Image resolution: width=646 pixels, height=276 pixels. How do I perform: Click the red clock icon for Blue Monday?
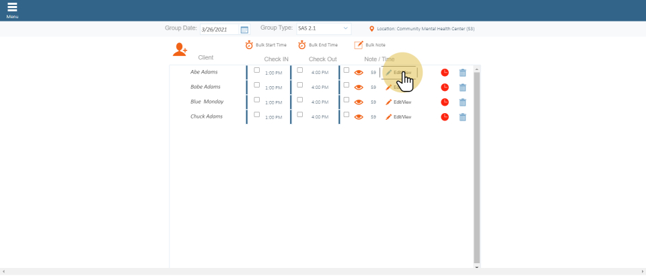click(x=445, y=102)
